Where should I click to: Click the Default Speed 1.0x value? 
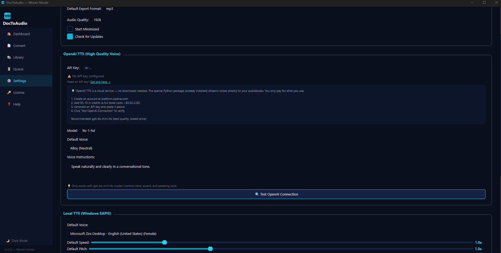coord(478,242)
